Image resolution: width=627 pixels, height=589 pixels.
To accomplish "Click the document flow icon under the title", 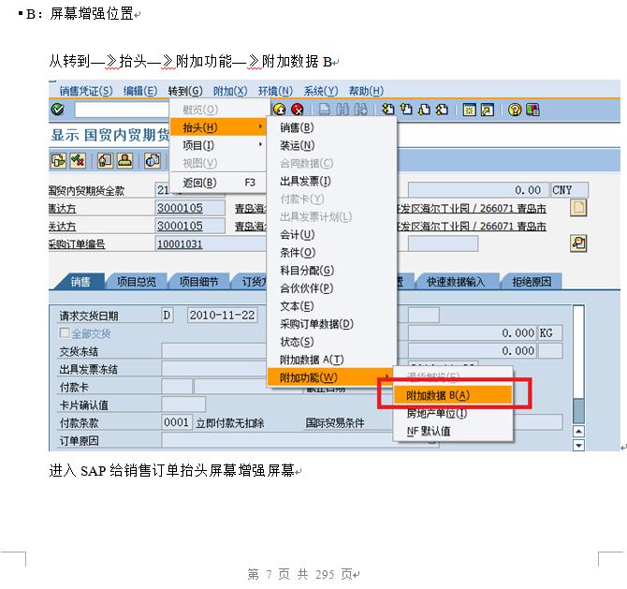I will [58, 160].
